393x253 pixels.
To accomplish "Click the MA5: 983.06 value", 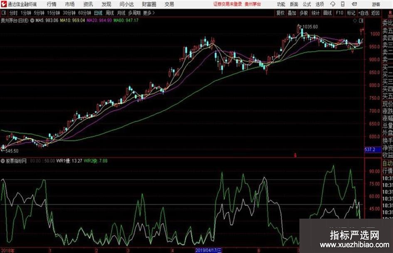I will tap(47, 20).
